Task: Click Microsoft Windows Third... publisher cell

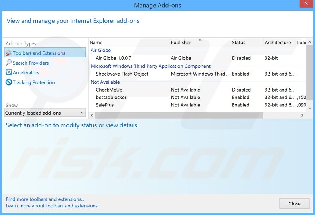Action: point(199,74)
